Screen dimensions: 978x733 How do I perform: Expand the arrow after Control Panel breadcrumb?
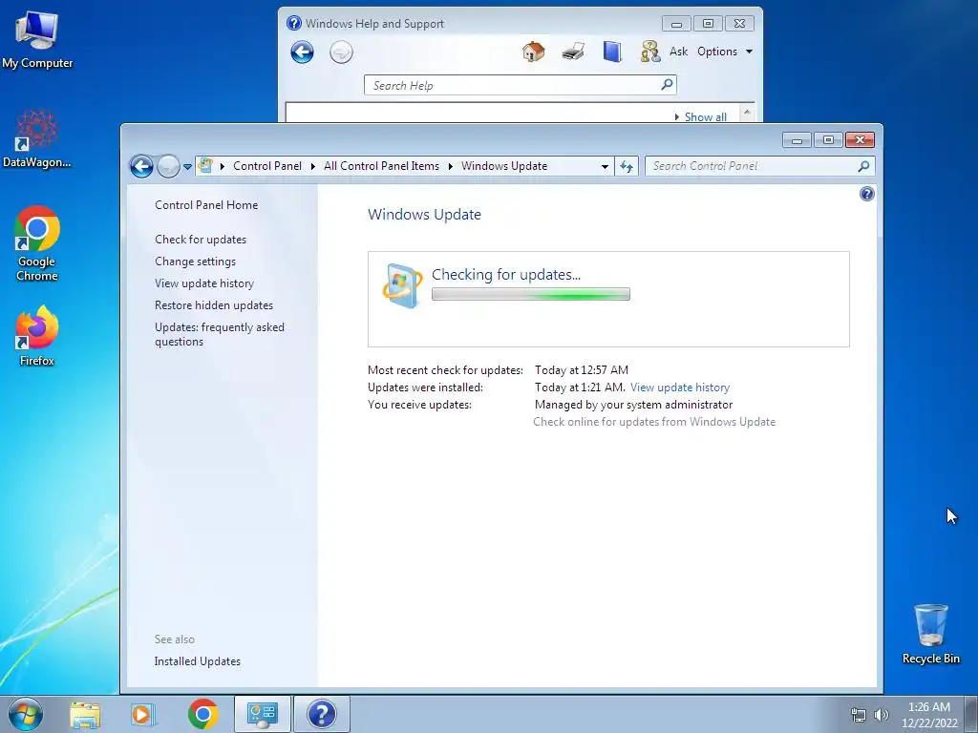[x=313, y=166]
